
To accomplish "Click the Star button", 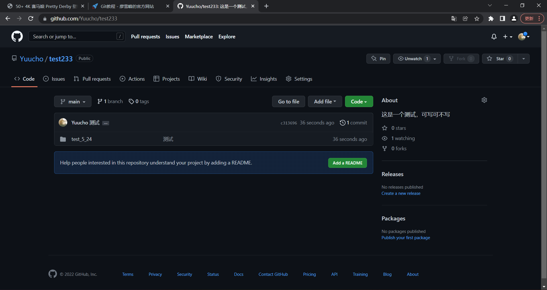I will [500, 59].
